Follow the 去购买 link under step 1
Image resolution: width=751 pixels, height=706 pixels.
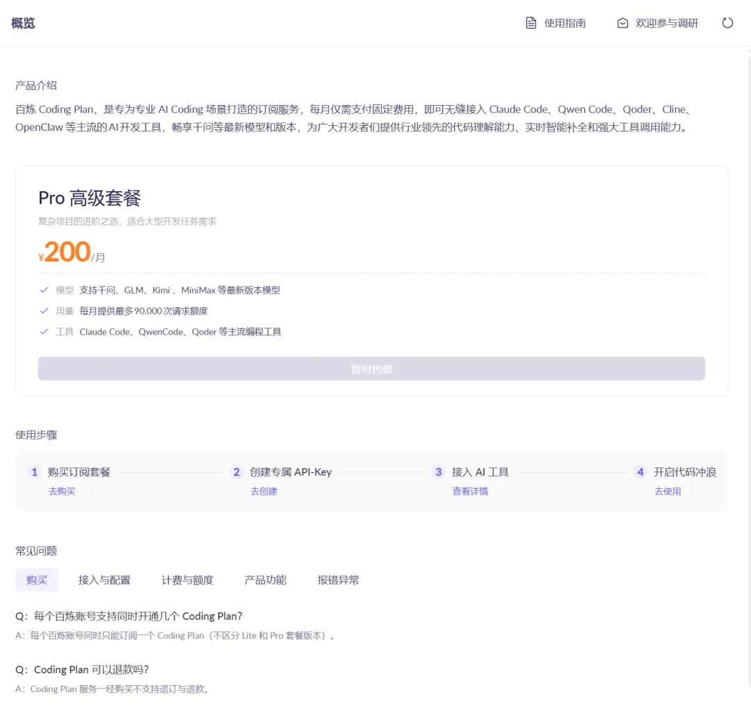click(x=62, y=491)
